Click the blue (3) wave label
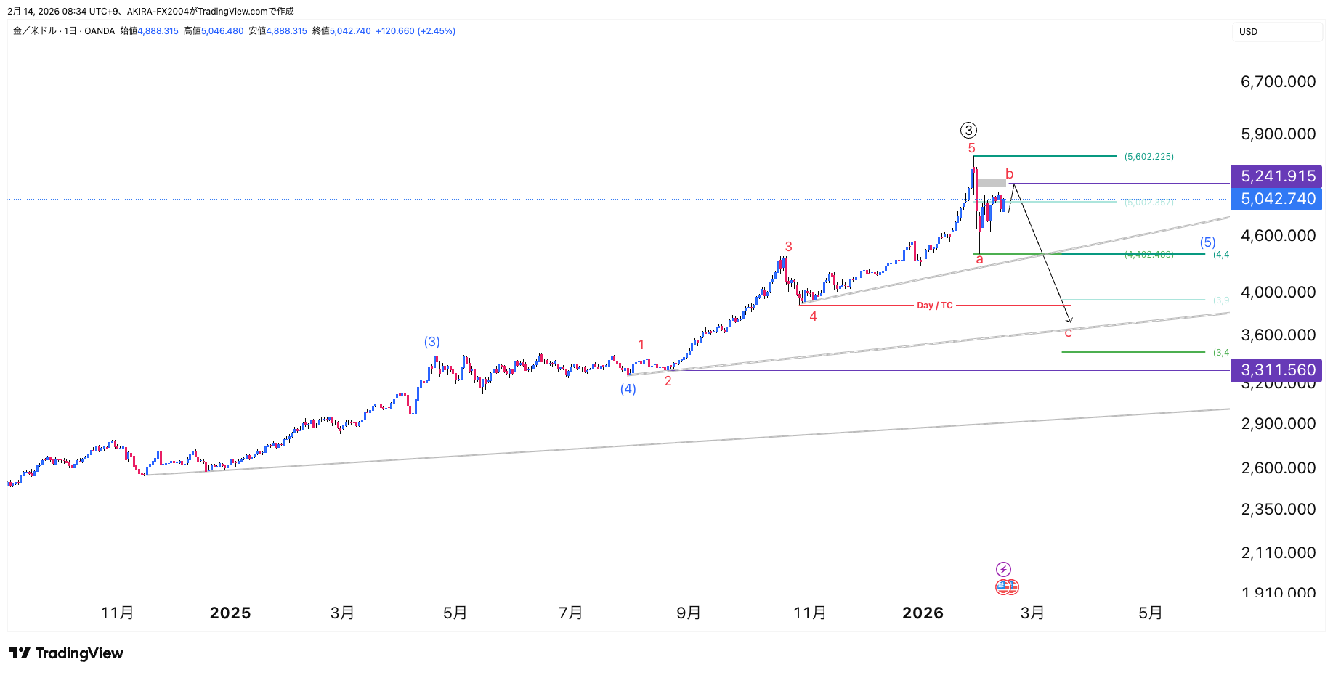This screenshot has height=675, width=1333. pos(432,342)
